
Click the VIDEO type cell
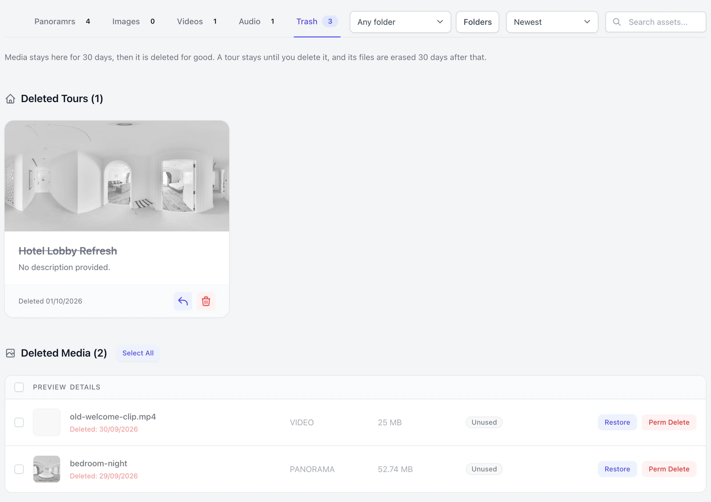302,422
